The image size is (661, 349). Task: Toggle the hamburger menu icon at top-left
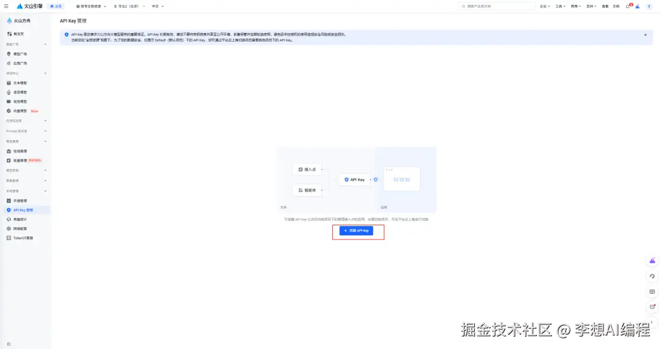(x=6, y=6)
